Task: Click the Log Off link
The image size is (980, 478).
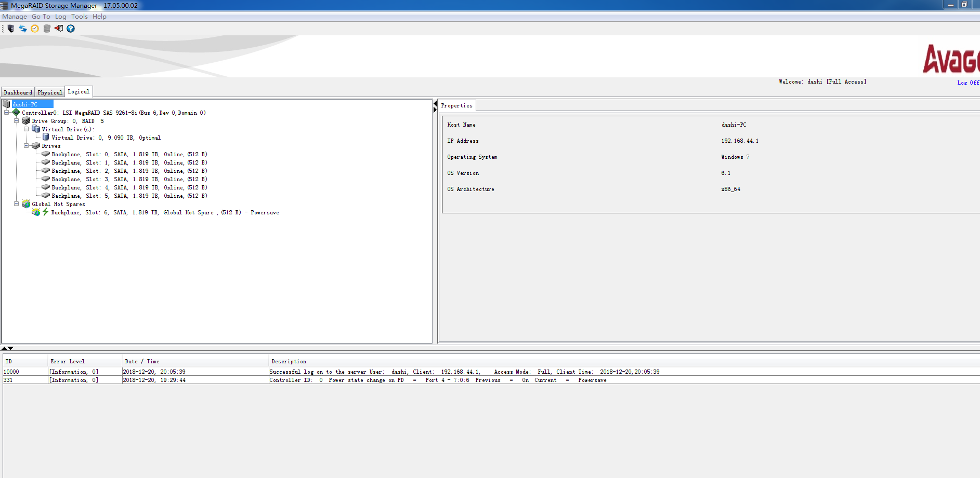Action: coord(968,83)
